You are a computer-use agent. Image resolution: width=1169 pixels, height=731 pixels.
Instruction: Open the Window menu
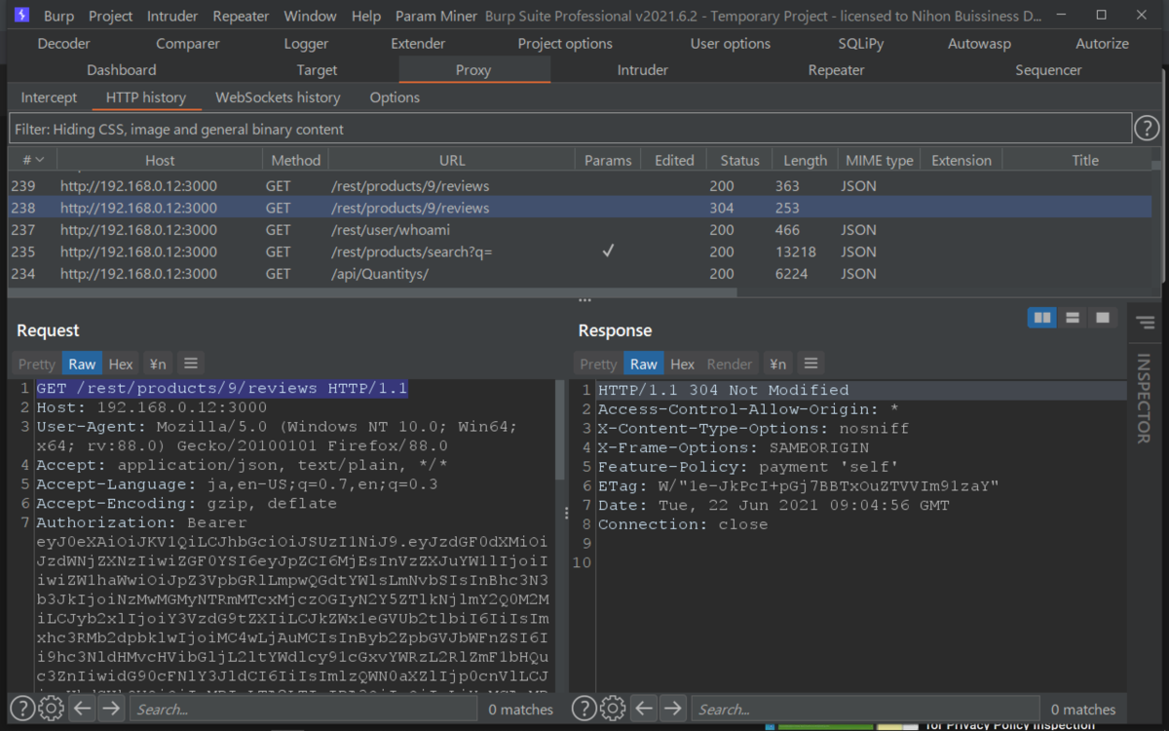309,16
